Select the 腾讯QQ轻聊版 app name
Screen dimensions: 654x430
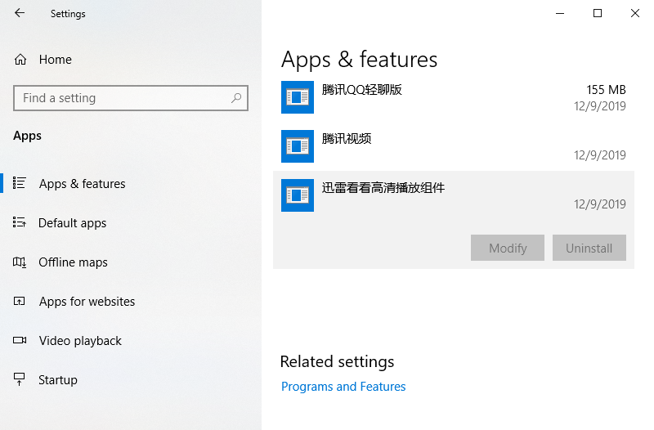(x=361, y=90)
